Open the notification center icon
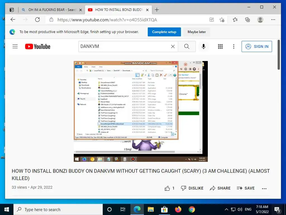The width and height of the screenshot is (286, 215). (x=277, y=209)
